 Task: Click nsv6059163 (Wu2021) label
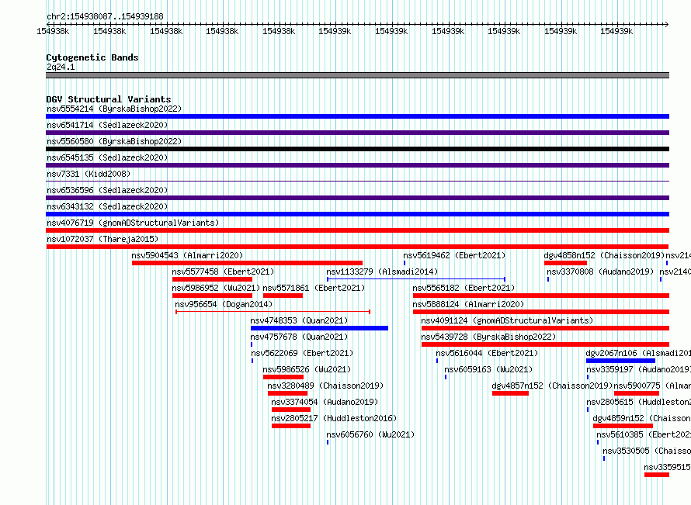[488, 369]
